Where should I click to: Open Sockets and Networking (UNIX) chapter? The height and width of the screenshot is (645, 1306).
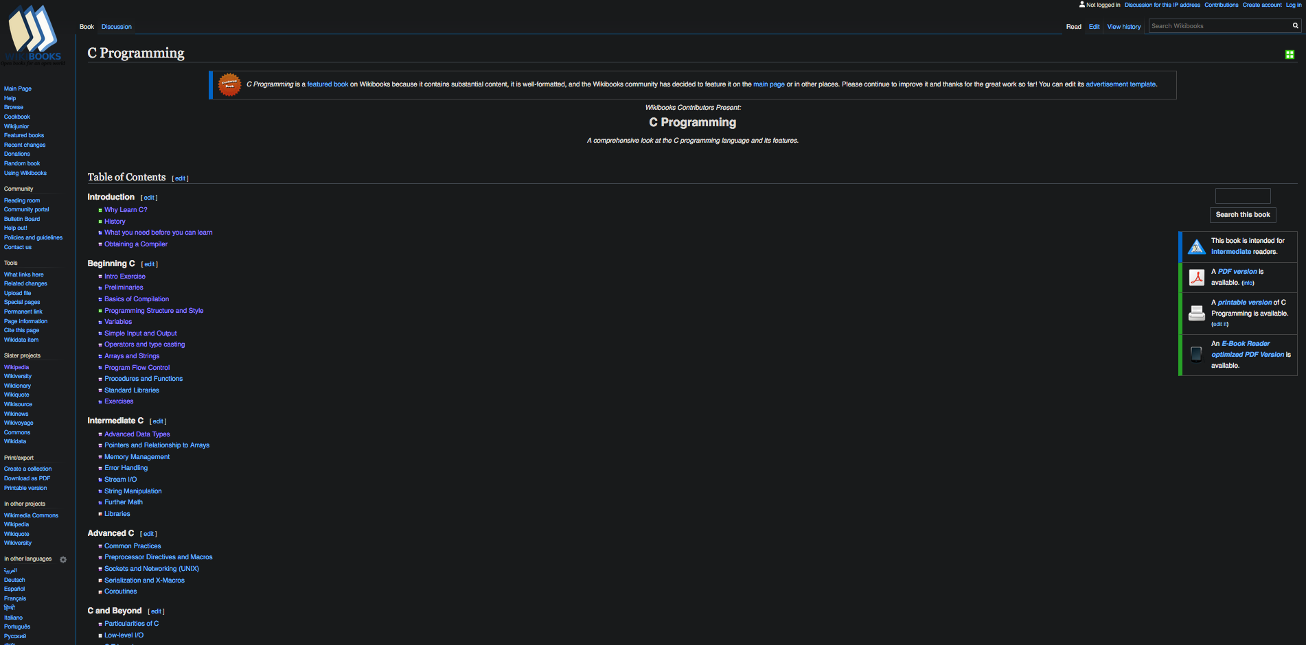(x=152, y=569)
